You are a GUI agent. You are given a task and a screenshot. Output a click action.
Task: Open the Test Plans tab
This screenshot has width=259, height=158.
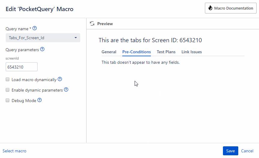tap(166, 52)
